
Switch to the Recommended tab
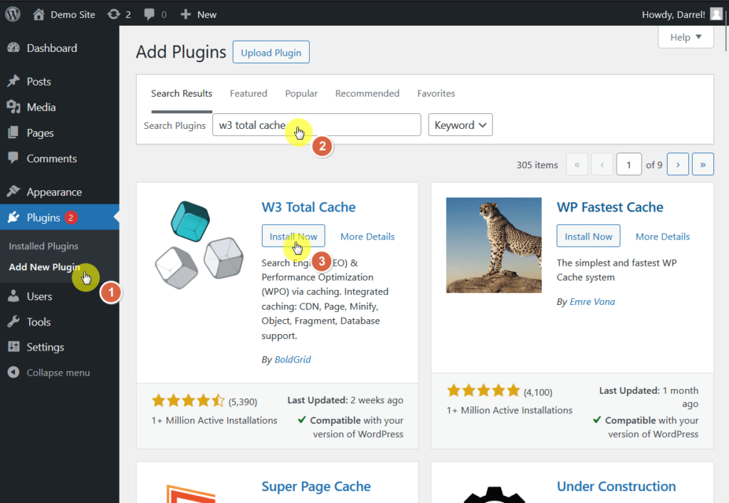click(367, 93)
